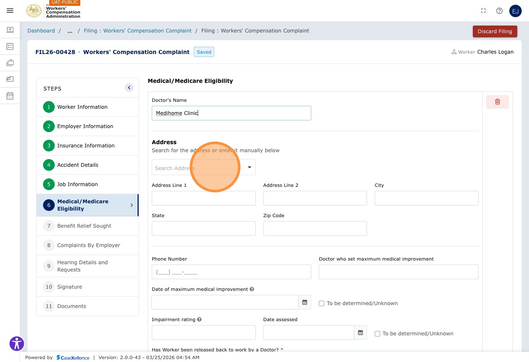This screenshot has height=362, width=529.
Task: Go to Hearing Details and Requests step
Action: point(88,266)
